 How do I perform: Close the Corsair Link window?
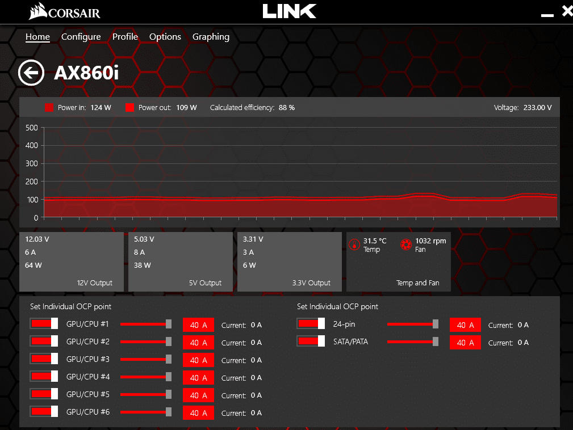click(x=567, y=11)
